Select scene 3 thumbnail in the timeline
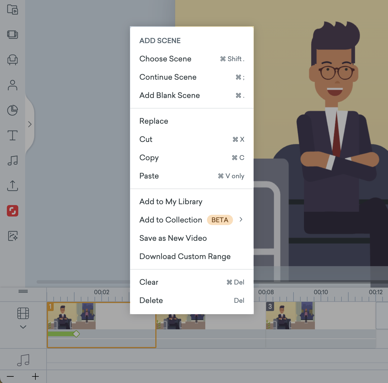This screenshot has width=388, height=383. click(x=290, y=316)
